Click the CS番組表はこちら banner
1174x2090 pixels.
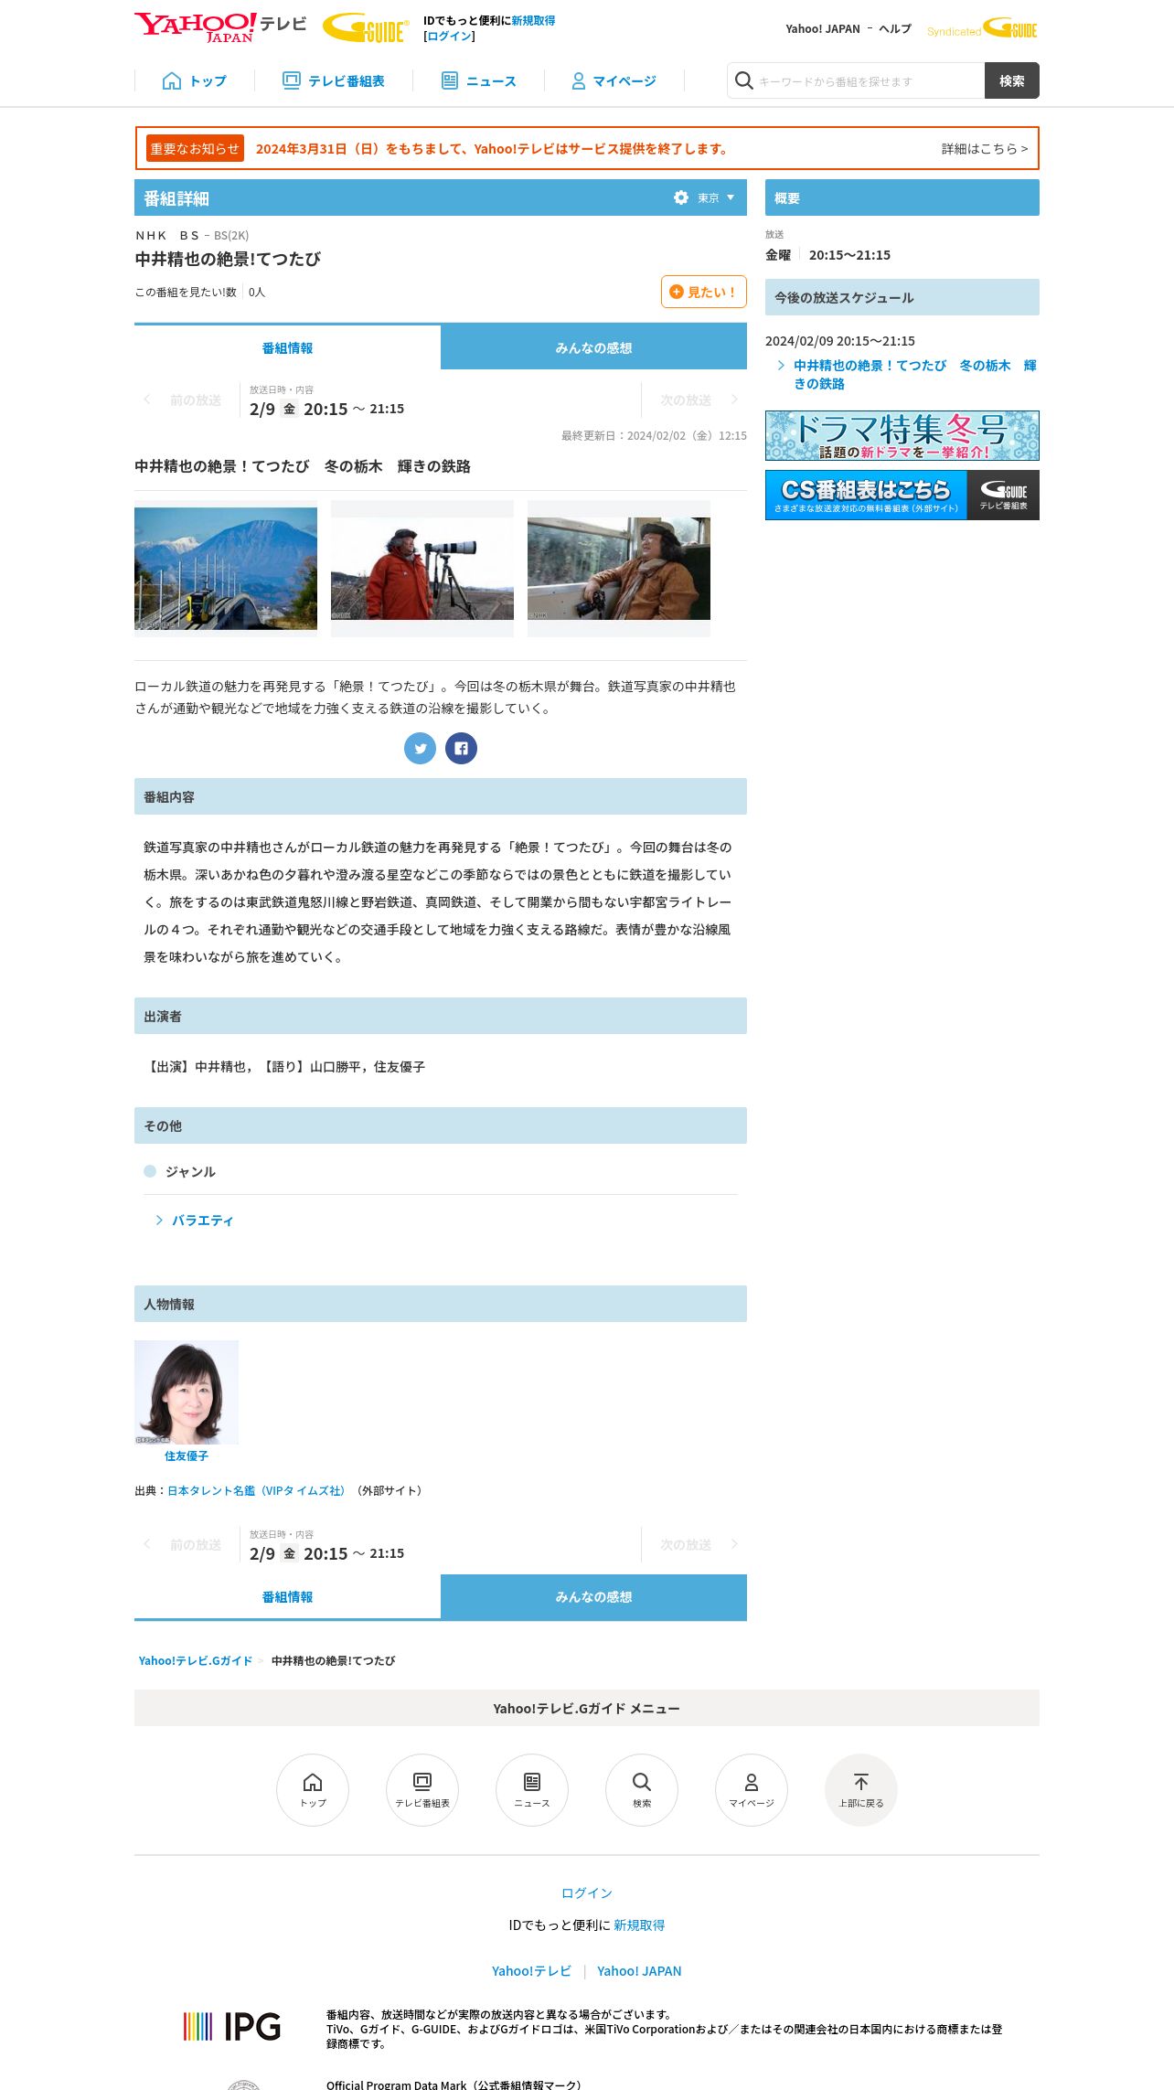(x=902, y=495)
